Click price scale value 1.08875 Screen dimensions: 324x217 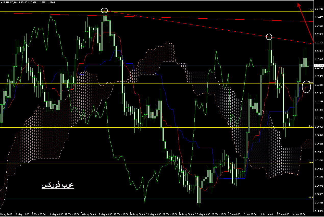319,186
